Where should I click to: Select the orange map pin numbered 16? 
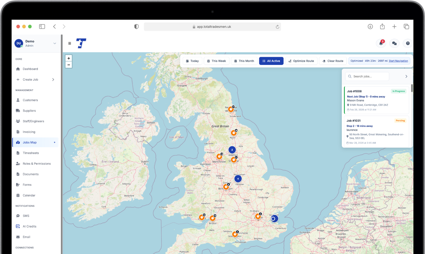(x=234, y=133)
